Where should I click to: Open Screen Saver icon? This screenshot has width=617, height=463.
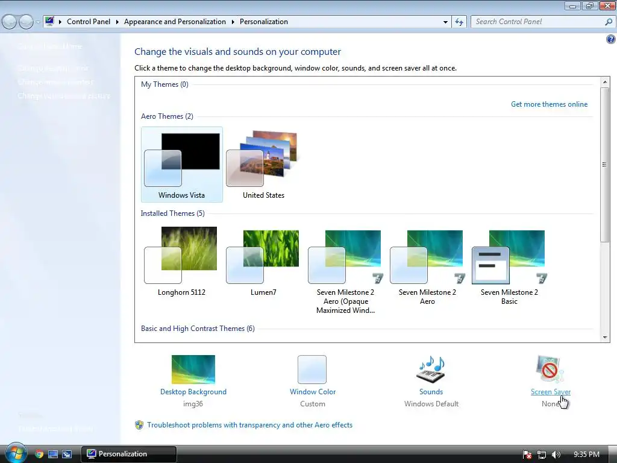tap(550, 370)
